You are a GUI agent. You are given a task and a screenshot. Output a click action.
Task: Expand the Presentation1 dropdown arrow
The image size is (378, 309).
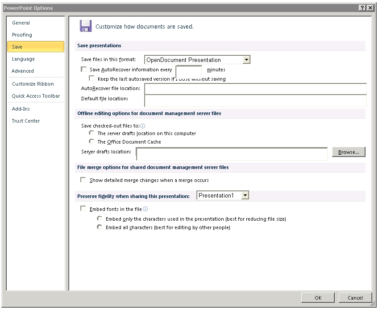click(x=245, y=195)
